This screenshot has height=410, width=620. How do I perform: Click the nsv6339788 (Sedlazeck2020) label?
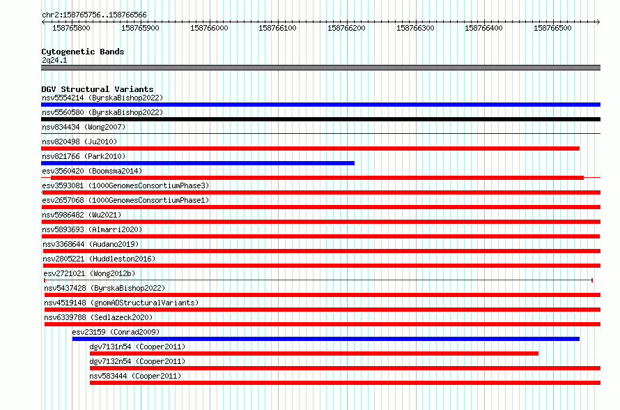[x=98, y=317]
